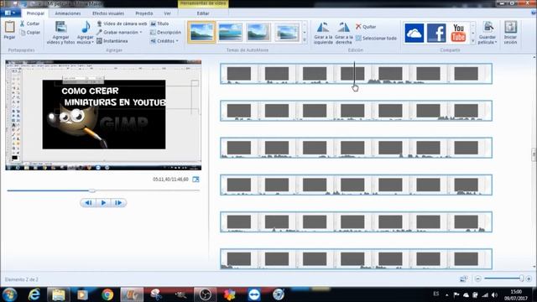Open the Efectos visuales tab
The image size is (537, 302).
point(108,13)
